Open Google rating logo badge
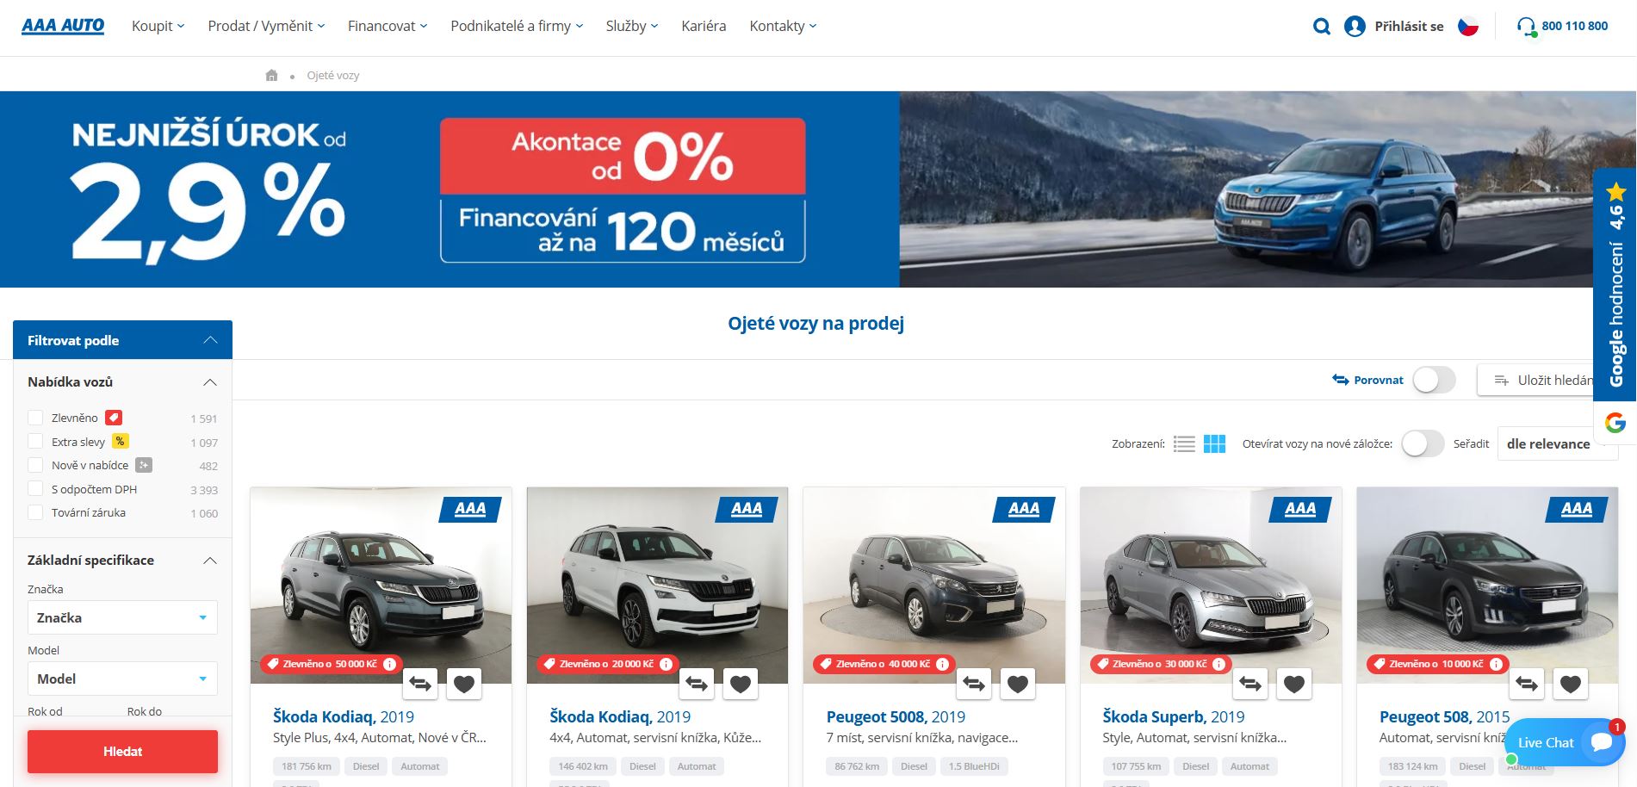 click(1615, 423)
